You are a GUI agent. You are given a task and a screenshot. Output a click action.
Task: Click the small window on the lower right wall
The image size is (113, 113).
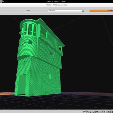tap(49, 76)
